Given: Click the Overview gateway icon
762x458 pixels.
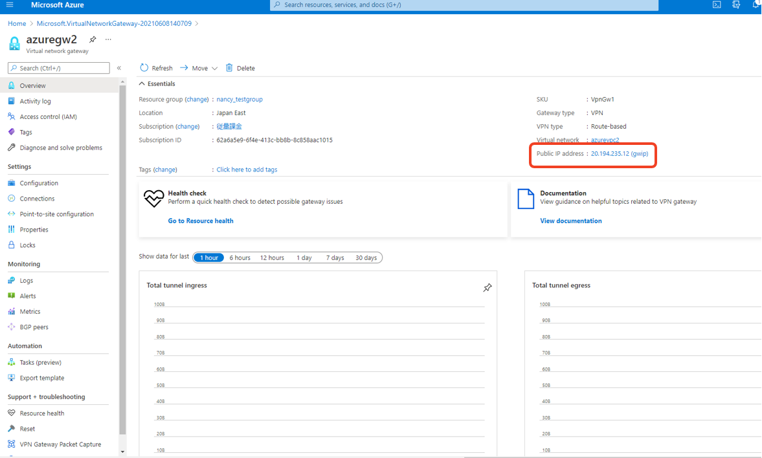Looking at the screenshot, I should coord(12,85).
